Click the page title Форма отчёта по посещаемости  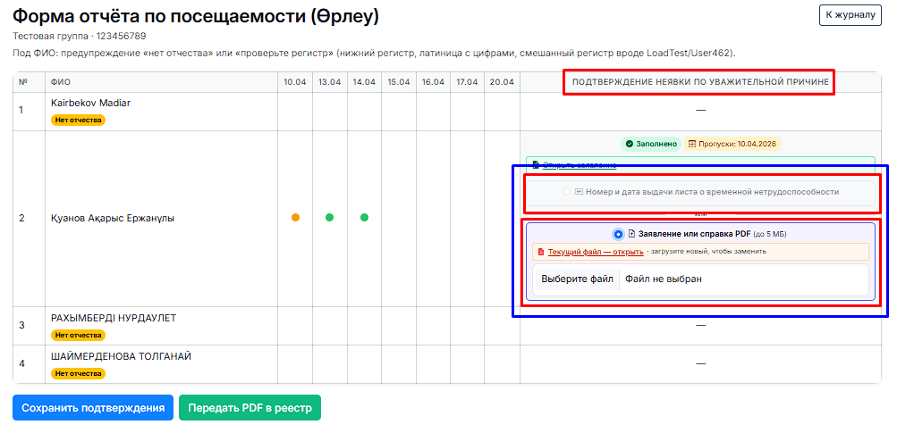(196, 17)
